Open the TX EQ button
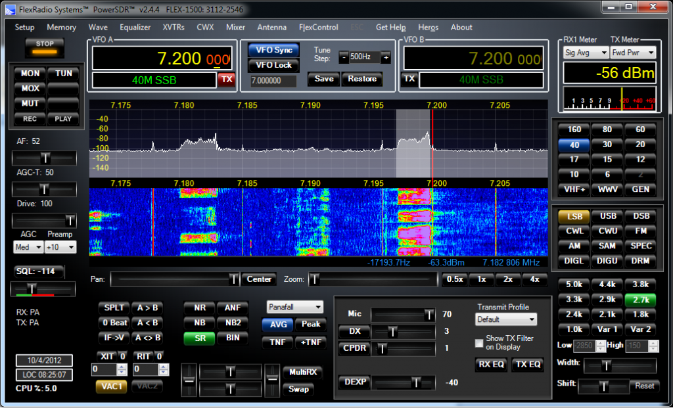 coord(528,365)
